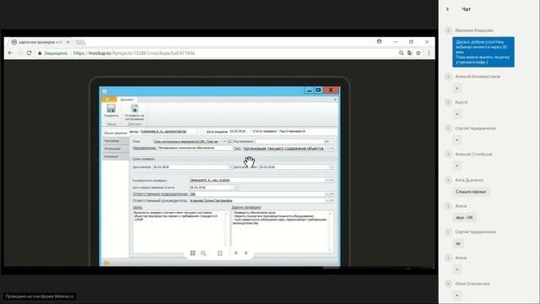Switch to the Документ ribbon tab
The image size is (540, 304).
coord(127,100)
